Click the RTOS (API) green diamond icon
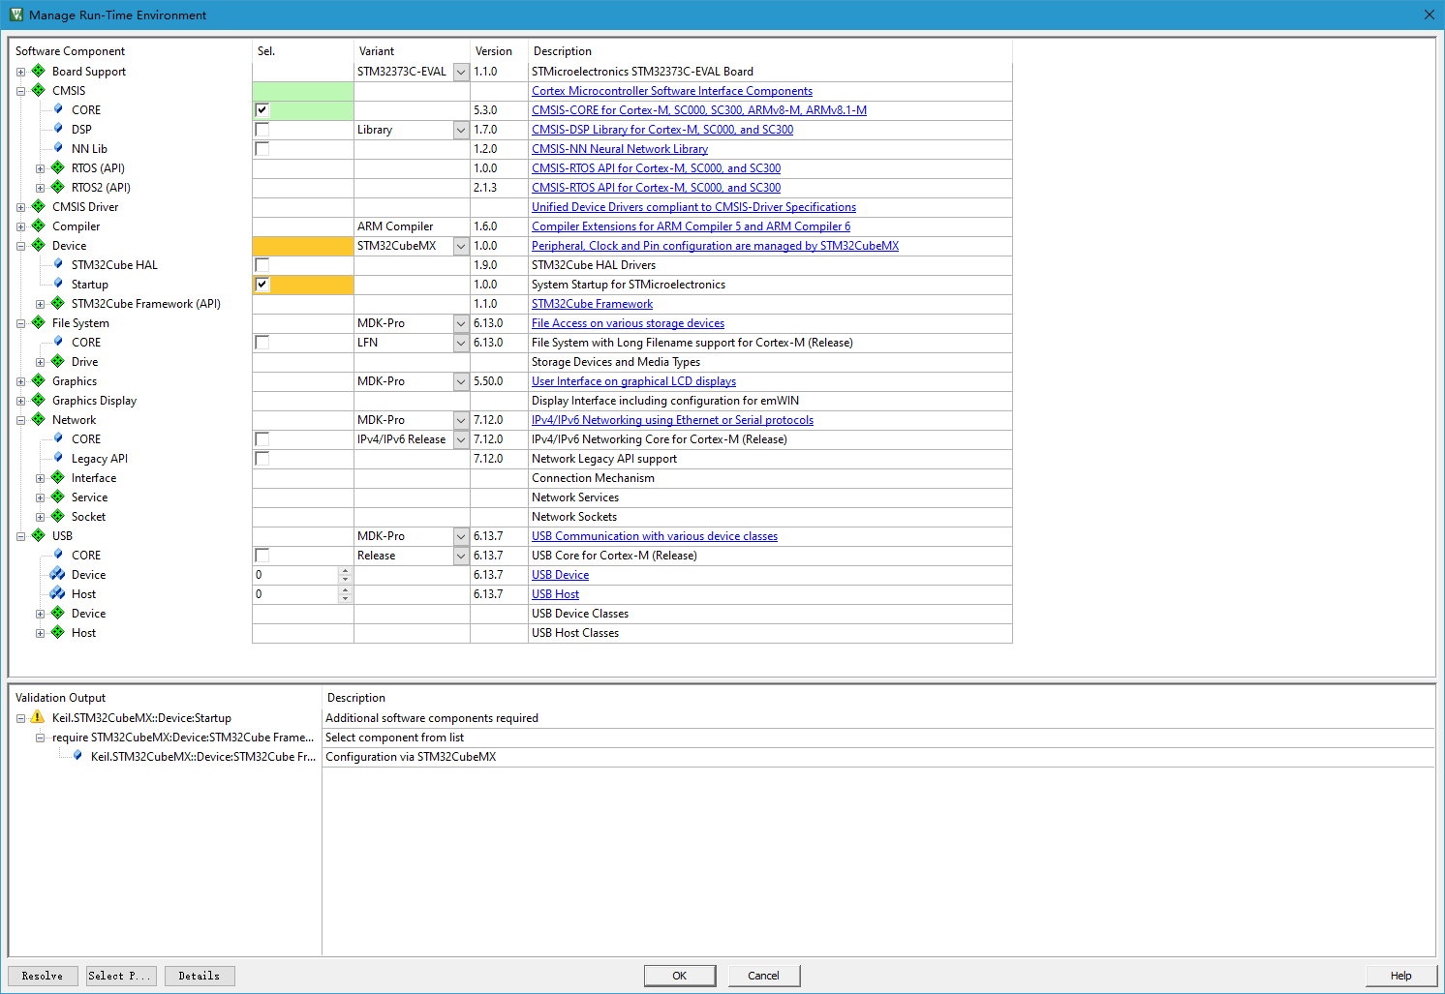This screenshot has width=1445, height=994. point(58,167)
